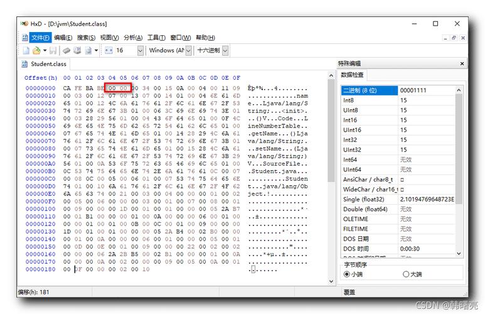Click the Int32 row in data inspector
The image size is (485, 314).
pos(398,140)
